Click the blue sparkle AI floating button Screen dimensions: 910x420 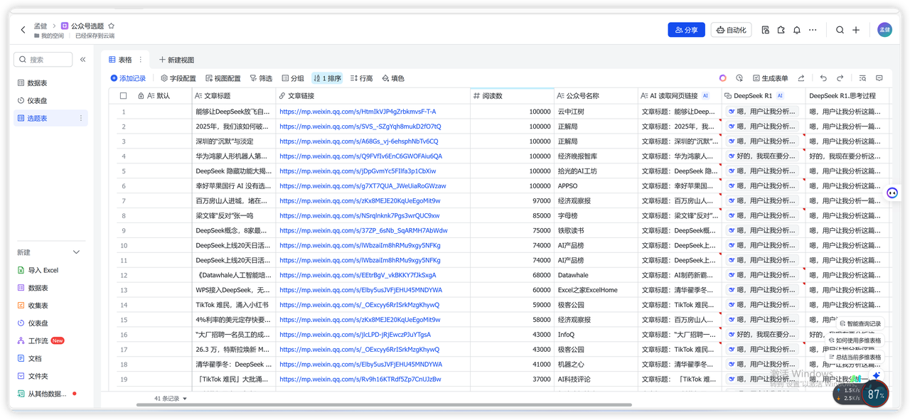tap(877, 375)
